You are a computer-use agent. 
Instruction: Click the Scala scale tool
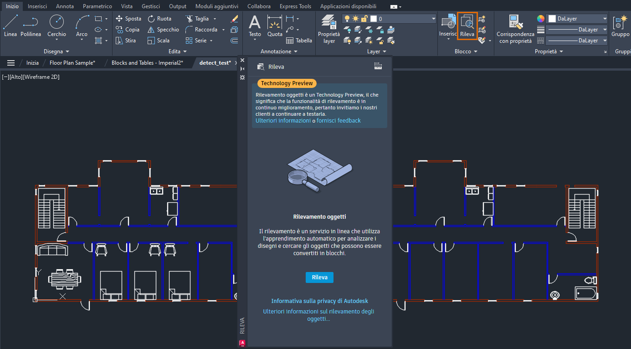[159, 41]
